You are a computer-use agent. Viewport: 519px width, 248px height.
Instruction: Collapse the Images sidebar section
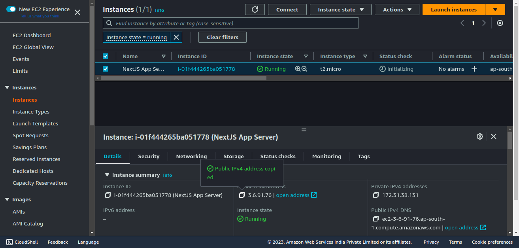coord(7,199)
